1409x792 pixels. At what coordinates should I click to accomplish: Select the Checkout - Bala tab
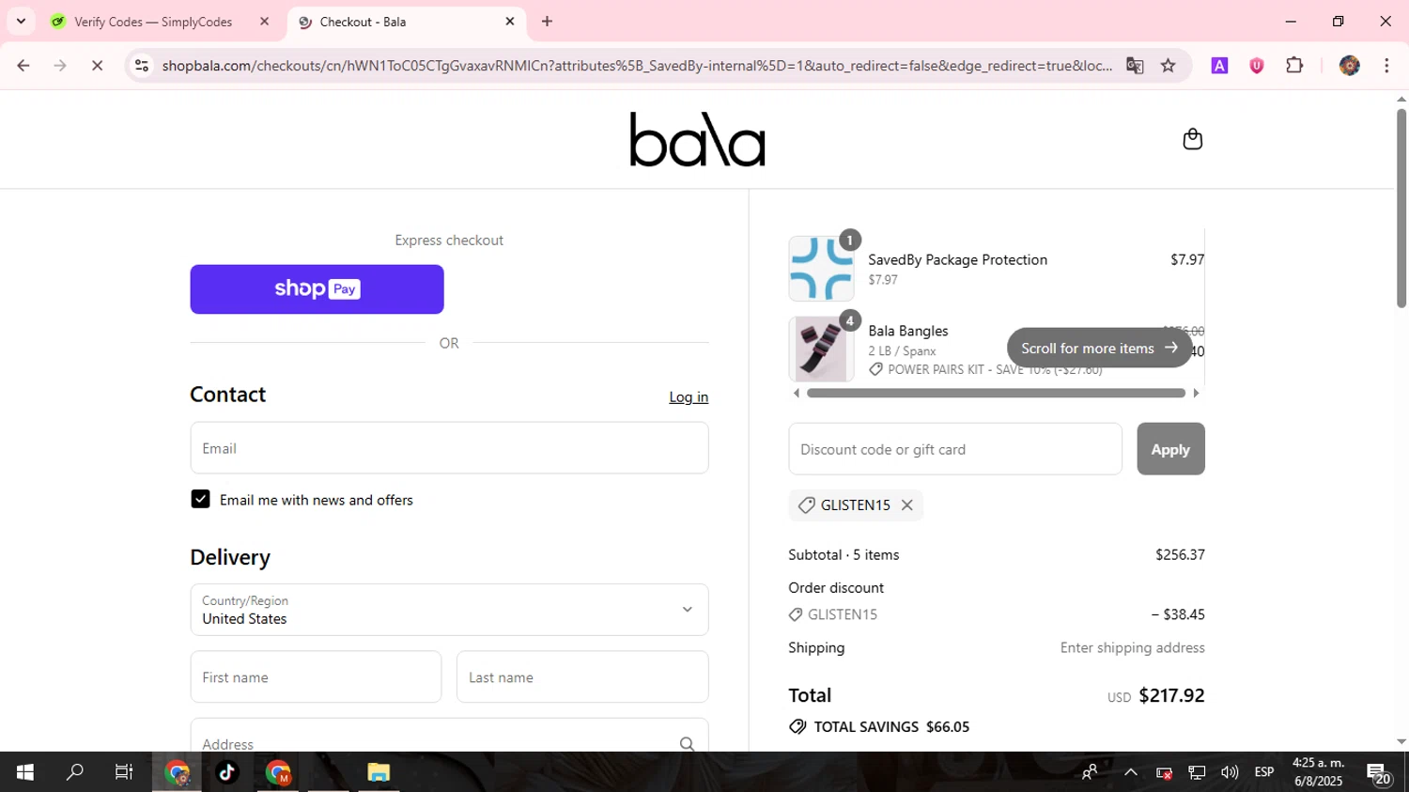click(x=404, y=22)
